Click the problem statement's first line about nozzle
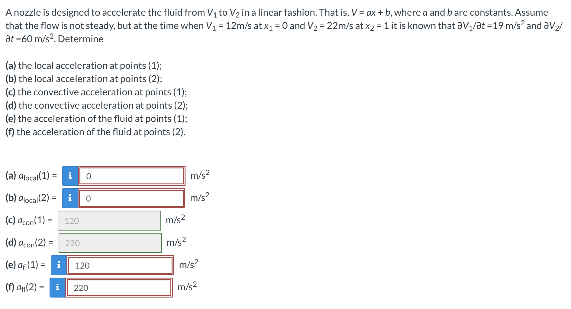Image resolution: width=571 pixels, height=309 pixels. click(277, 13)
